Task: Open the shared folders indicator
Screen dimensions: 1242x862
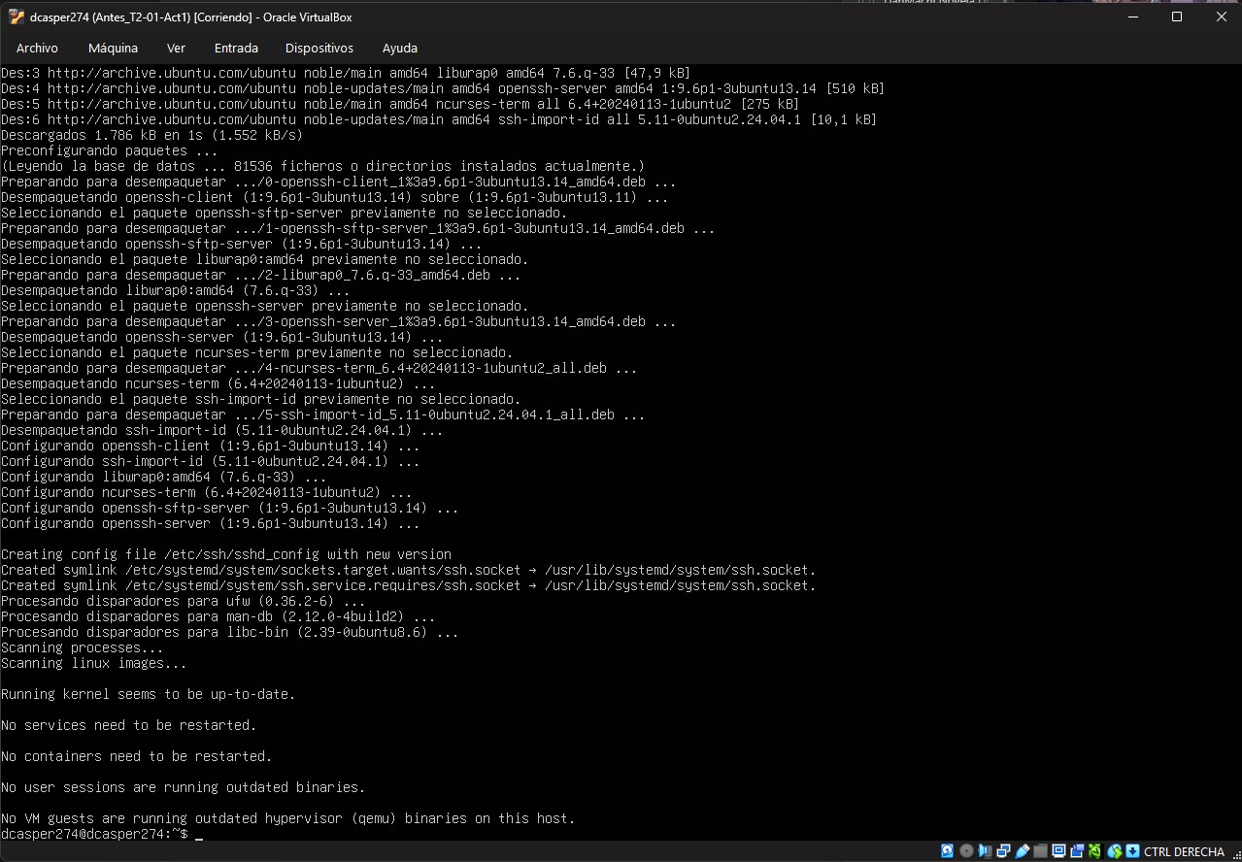Action: pyautogui.click(x=1040, y=851)
